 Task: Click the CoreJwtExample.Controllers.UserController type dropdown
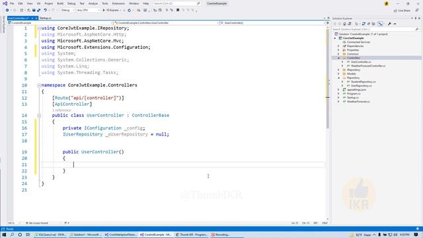pyautogui.click(x=167, y=23)
